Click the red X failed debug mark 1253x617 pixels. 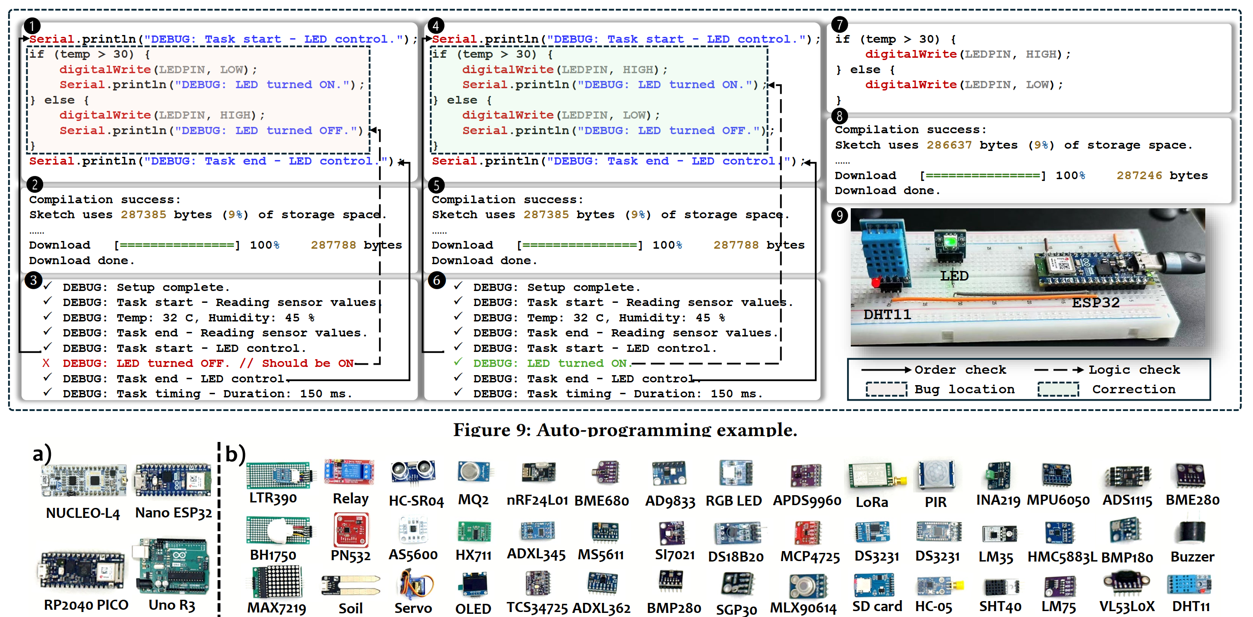coord(46,363)
